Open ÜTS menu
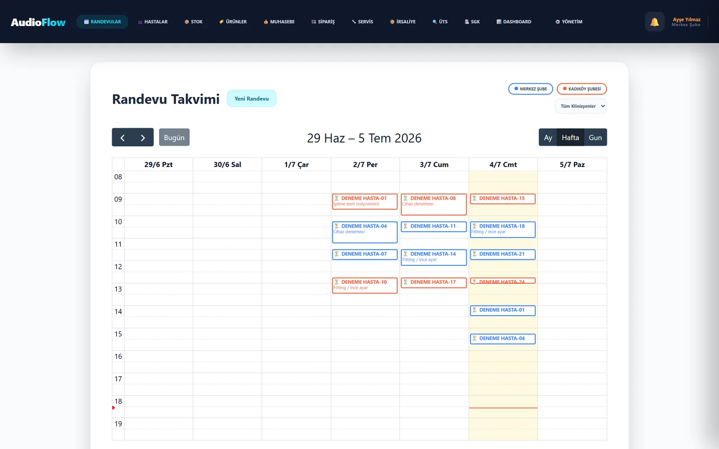Image resolution: width=719 pixels, height=449 pixels. click(x=440, y=22)
